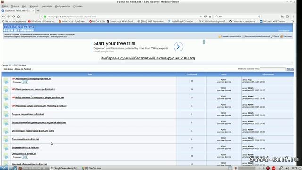Click the Firefox search box containing 'net'
The image size is (302, 170).
[x=237, y=17]
